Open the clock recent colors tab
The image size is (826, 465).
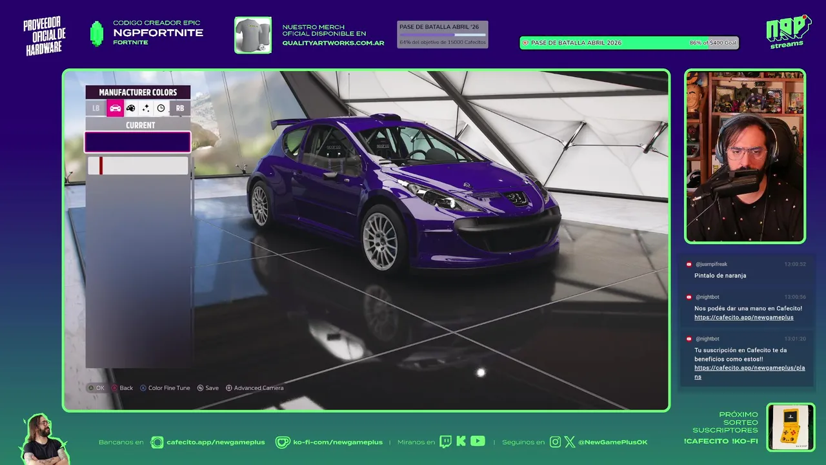coord(161,108)
